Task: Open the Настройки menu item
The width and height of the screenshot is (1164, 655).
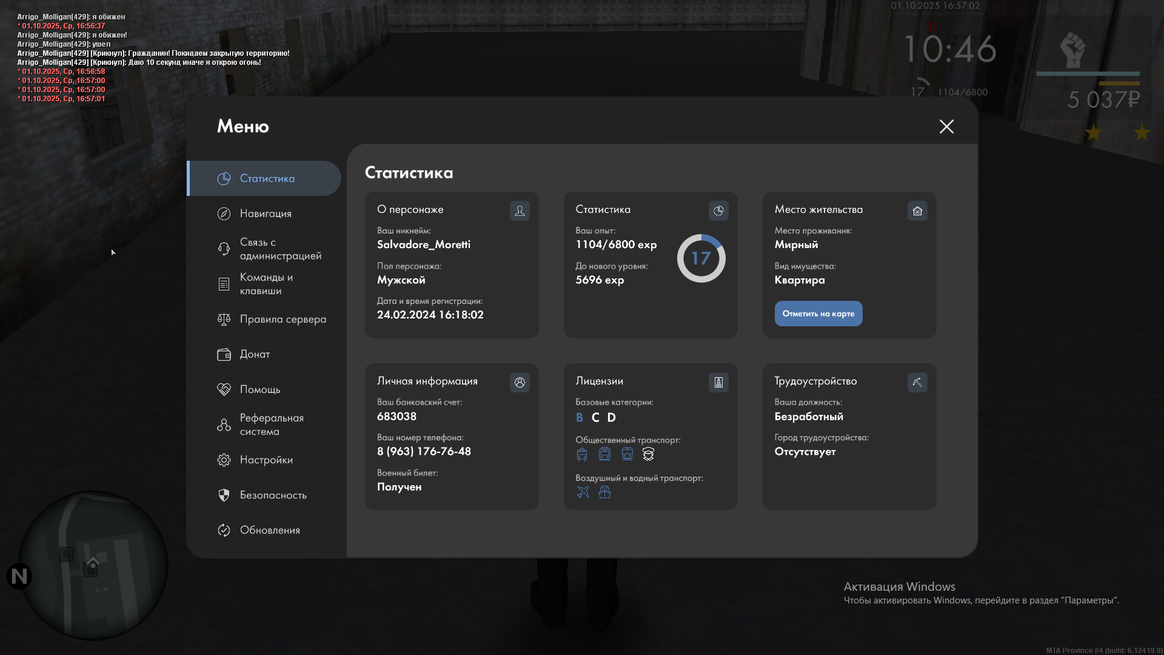Action: (266, 460)
